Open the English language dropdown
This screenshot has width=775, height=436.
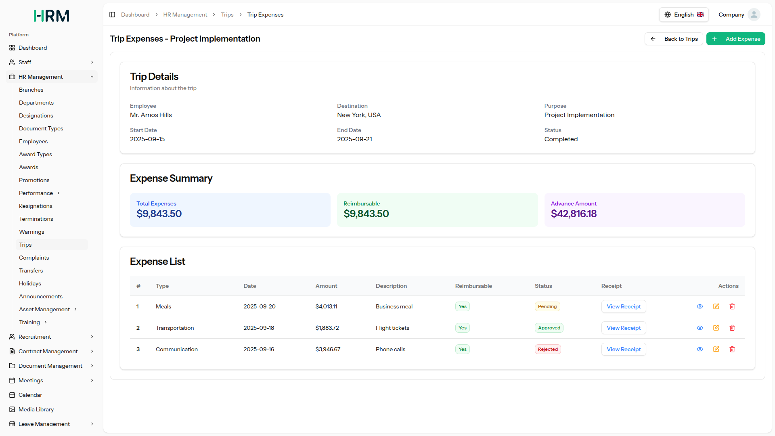[684, 15]
